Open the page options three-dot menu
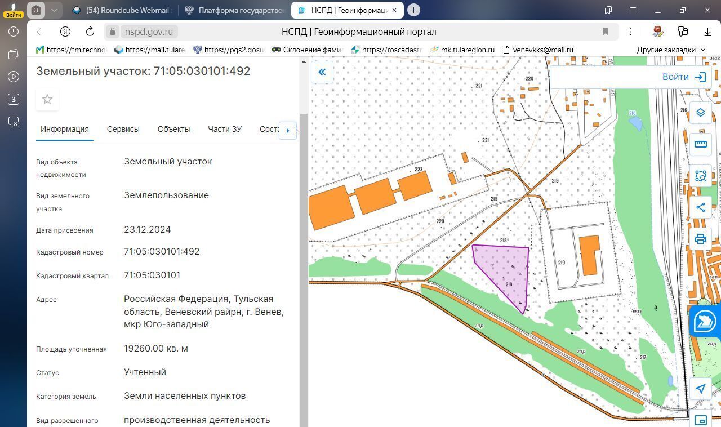The width and height of the screenshot is (721, 427). (630, 32)
